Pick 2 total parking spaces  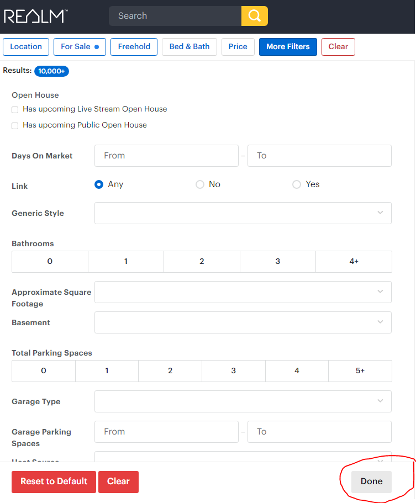[x=170, y=371]
